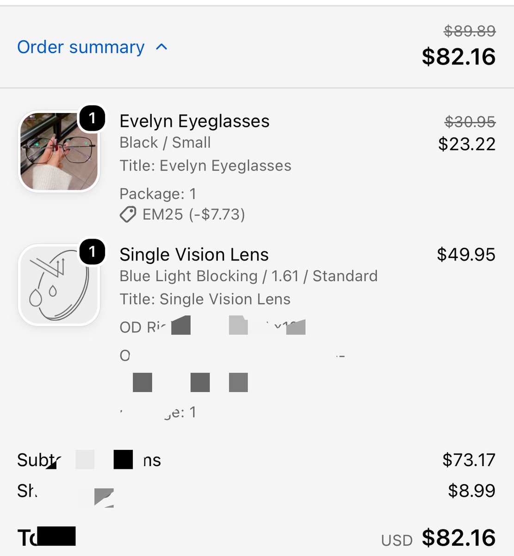
Task: Click the Order summary link text
Action: coord(81,47)
